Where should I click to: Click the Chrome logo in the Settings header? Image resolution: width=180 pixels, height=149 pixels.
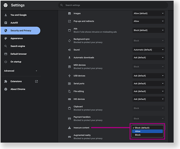pyautogui.click(x=6, y=5)
